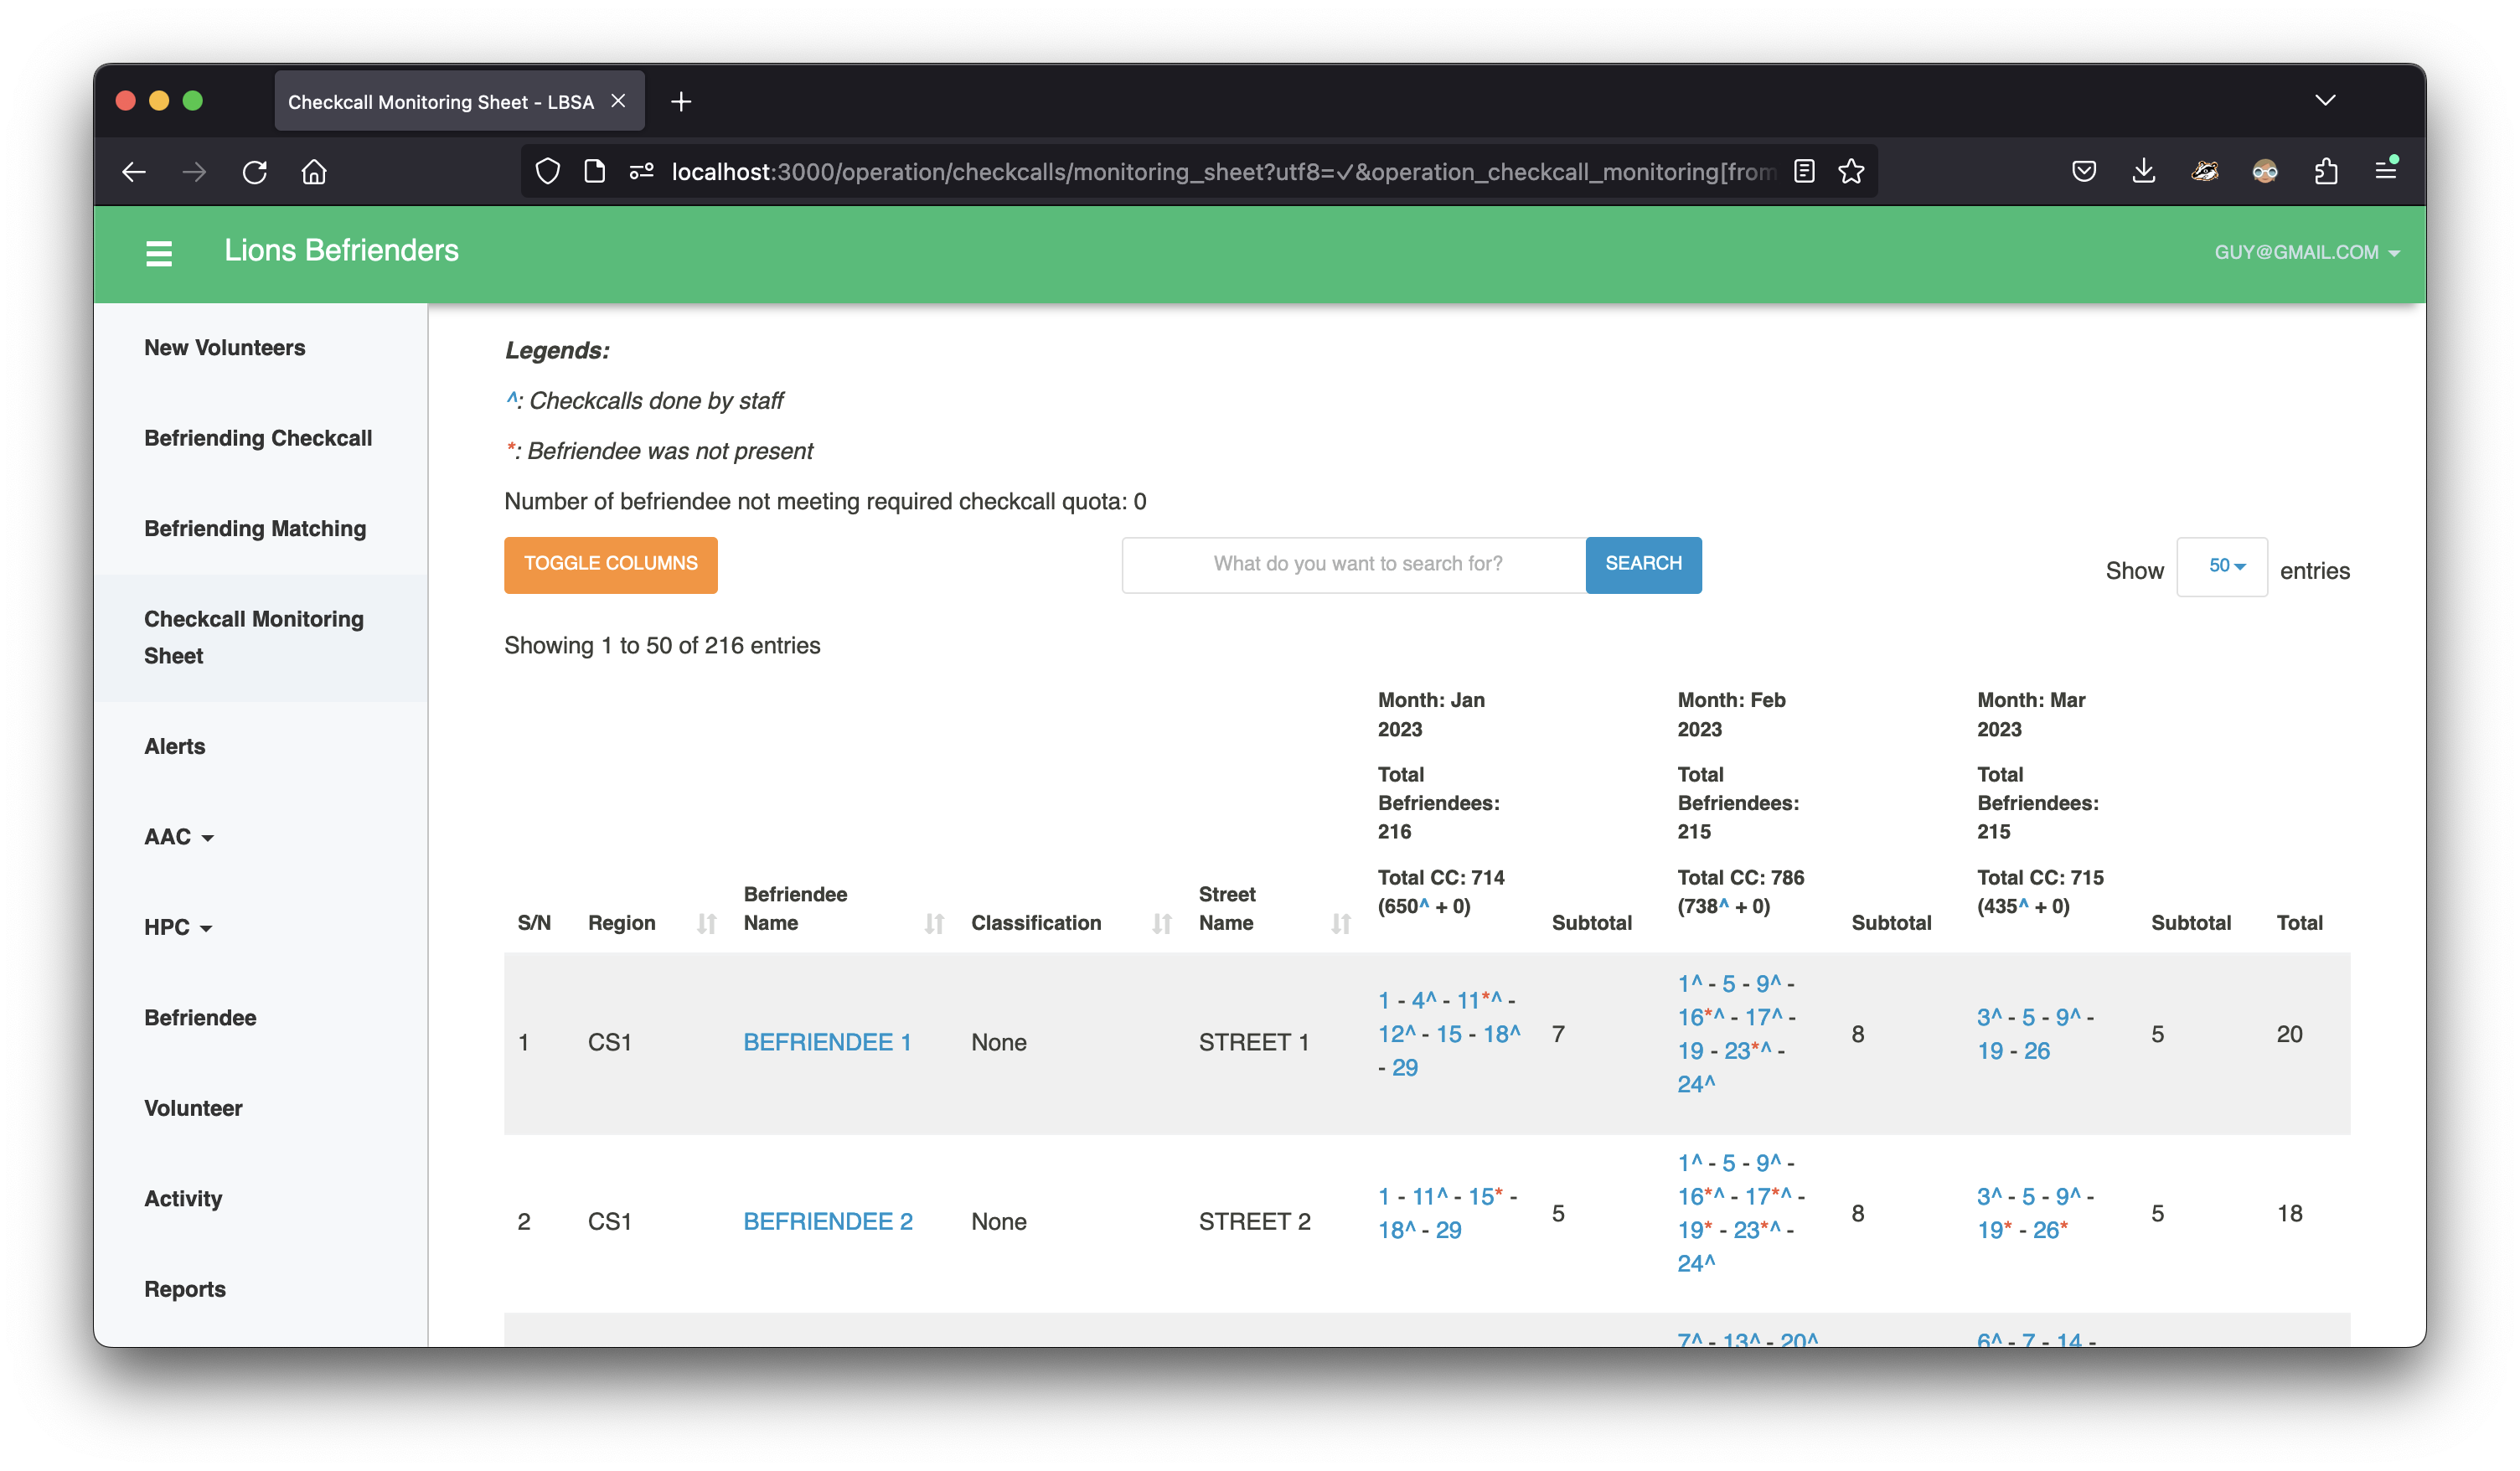Save page to Pocket
Screen dimensions: 2520x1471
coord(2084,172)
